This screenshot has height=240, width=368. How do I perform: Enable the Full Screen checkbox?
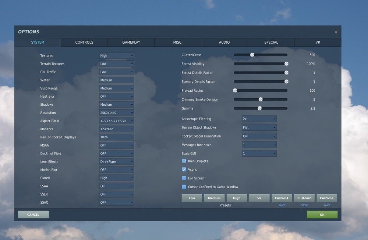(x=184, y=178)
